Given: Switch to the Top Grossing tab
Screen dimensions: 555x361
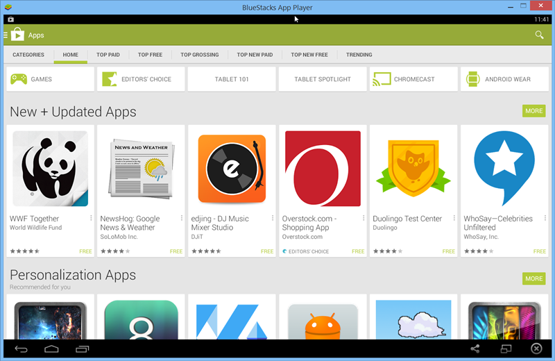Looking at the screenshot, I should pos(200,55).
